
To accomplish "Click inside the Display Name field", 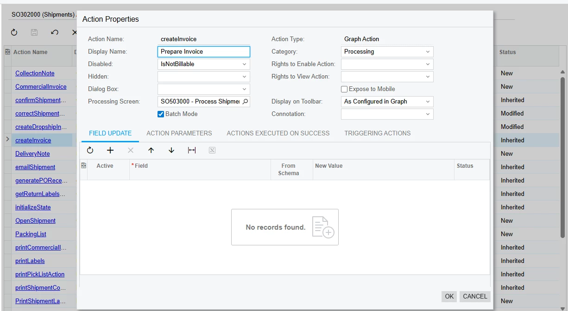I will click(203, 51).
